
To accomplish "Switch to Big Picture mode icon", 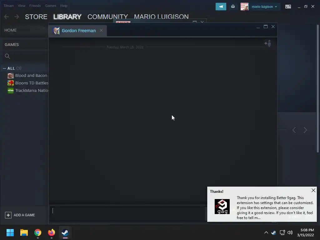I will [288, 7].
